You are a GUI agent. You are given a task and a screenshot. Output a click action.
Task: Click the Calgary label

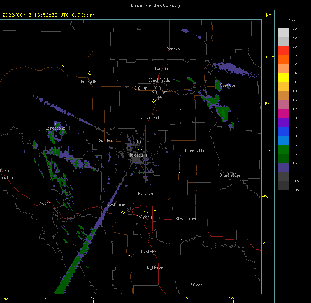coord(144,217)
